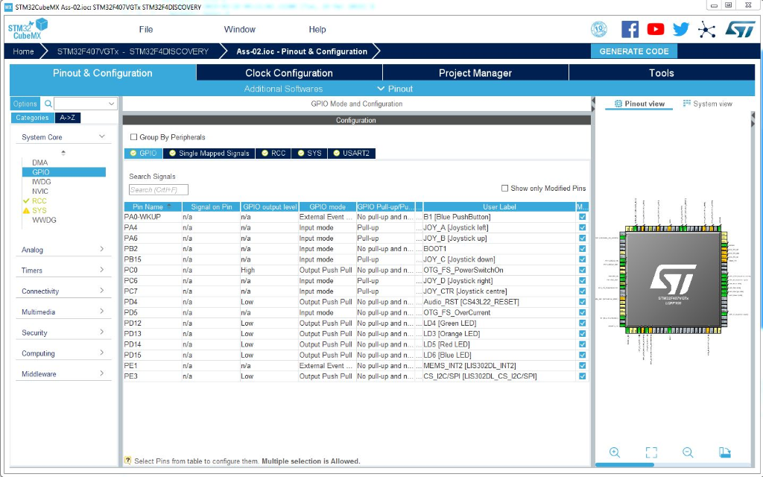
Task: Select NVIC in System Core list
Action: (x=40, y=192)
